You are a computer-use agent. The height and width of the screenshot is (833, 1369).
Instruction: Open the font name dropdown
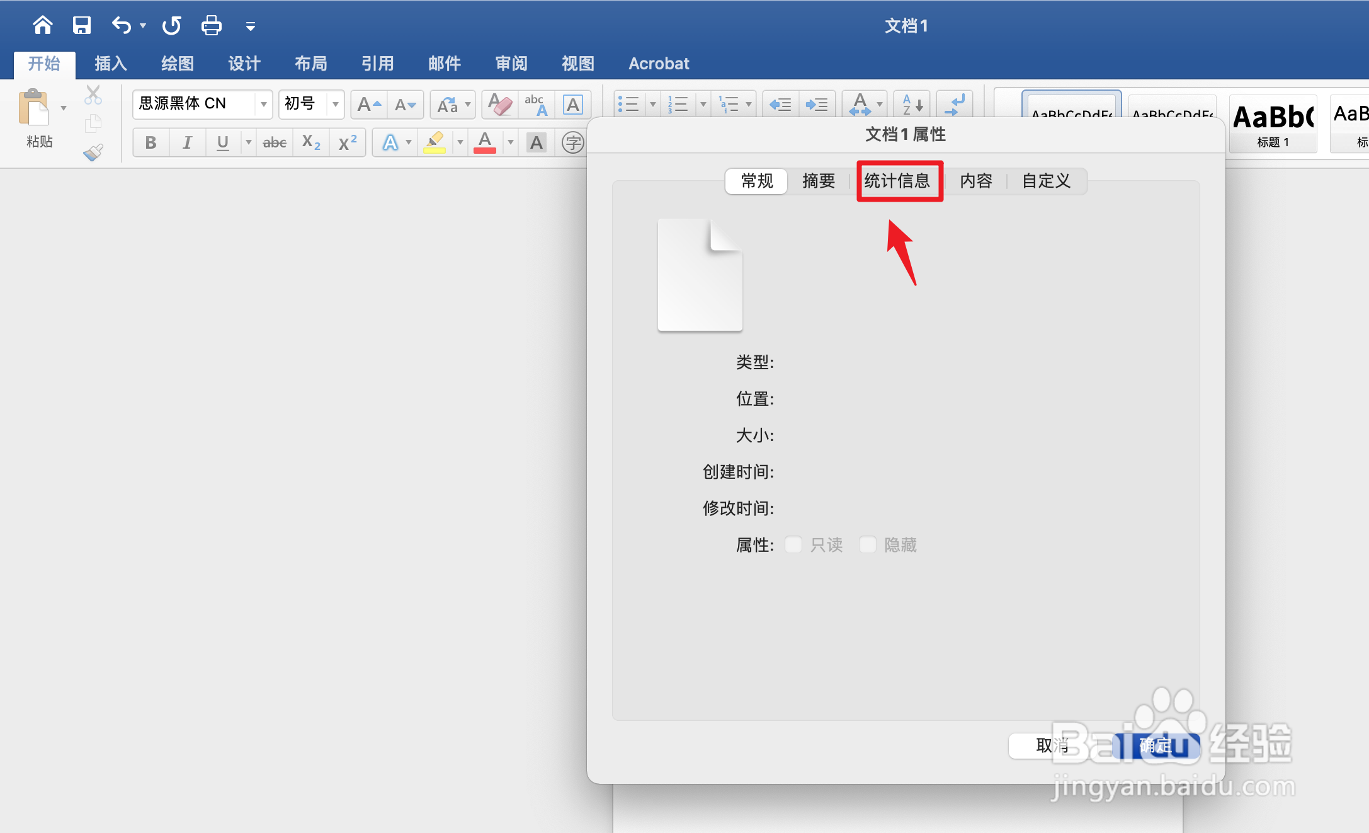pyautogui.click(x=263, y=104)
